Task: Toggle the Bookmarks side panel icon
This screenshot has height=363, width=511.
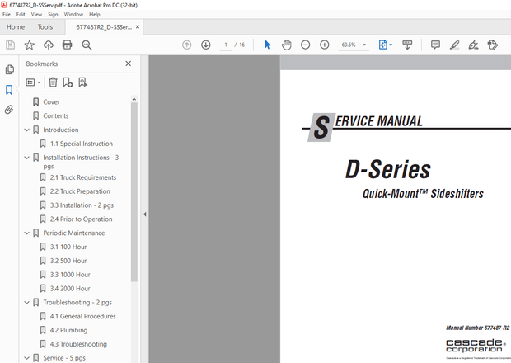Action: [9, 90]
